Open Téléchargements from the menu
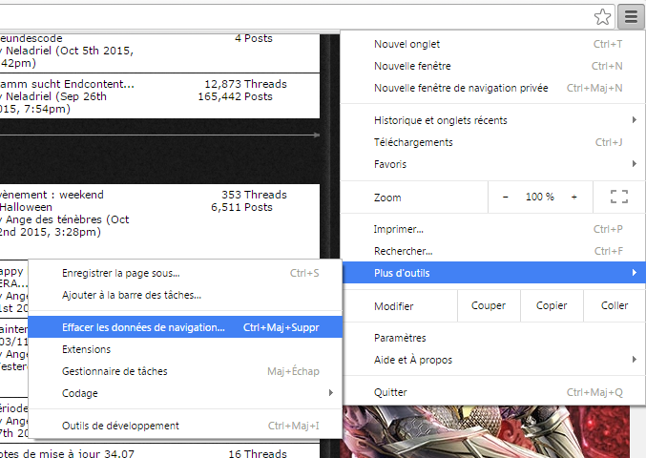Image resolution: width=646 pixels, height=458 pixels. pyautogui.click(x=413, y=142)
